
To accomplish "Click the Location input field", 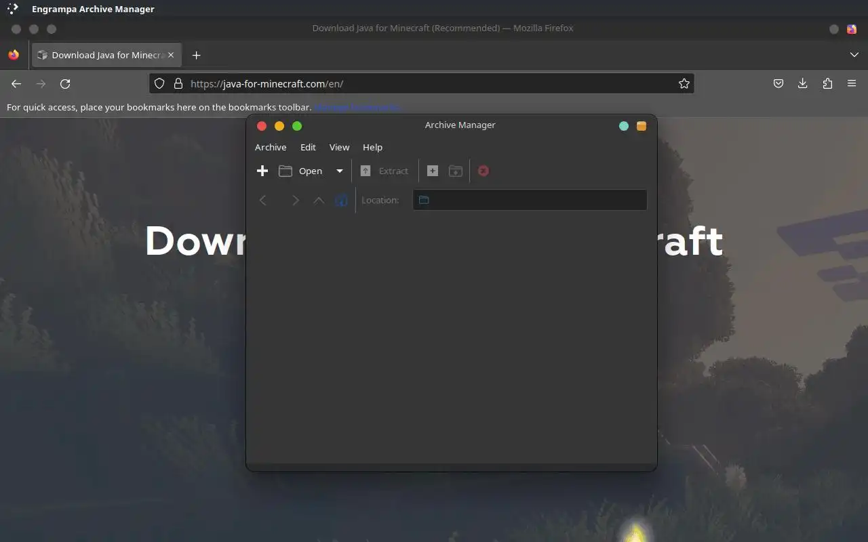I will [530, 200].
